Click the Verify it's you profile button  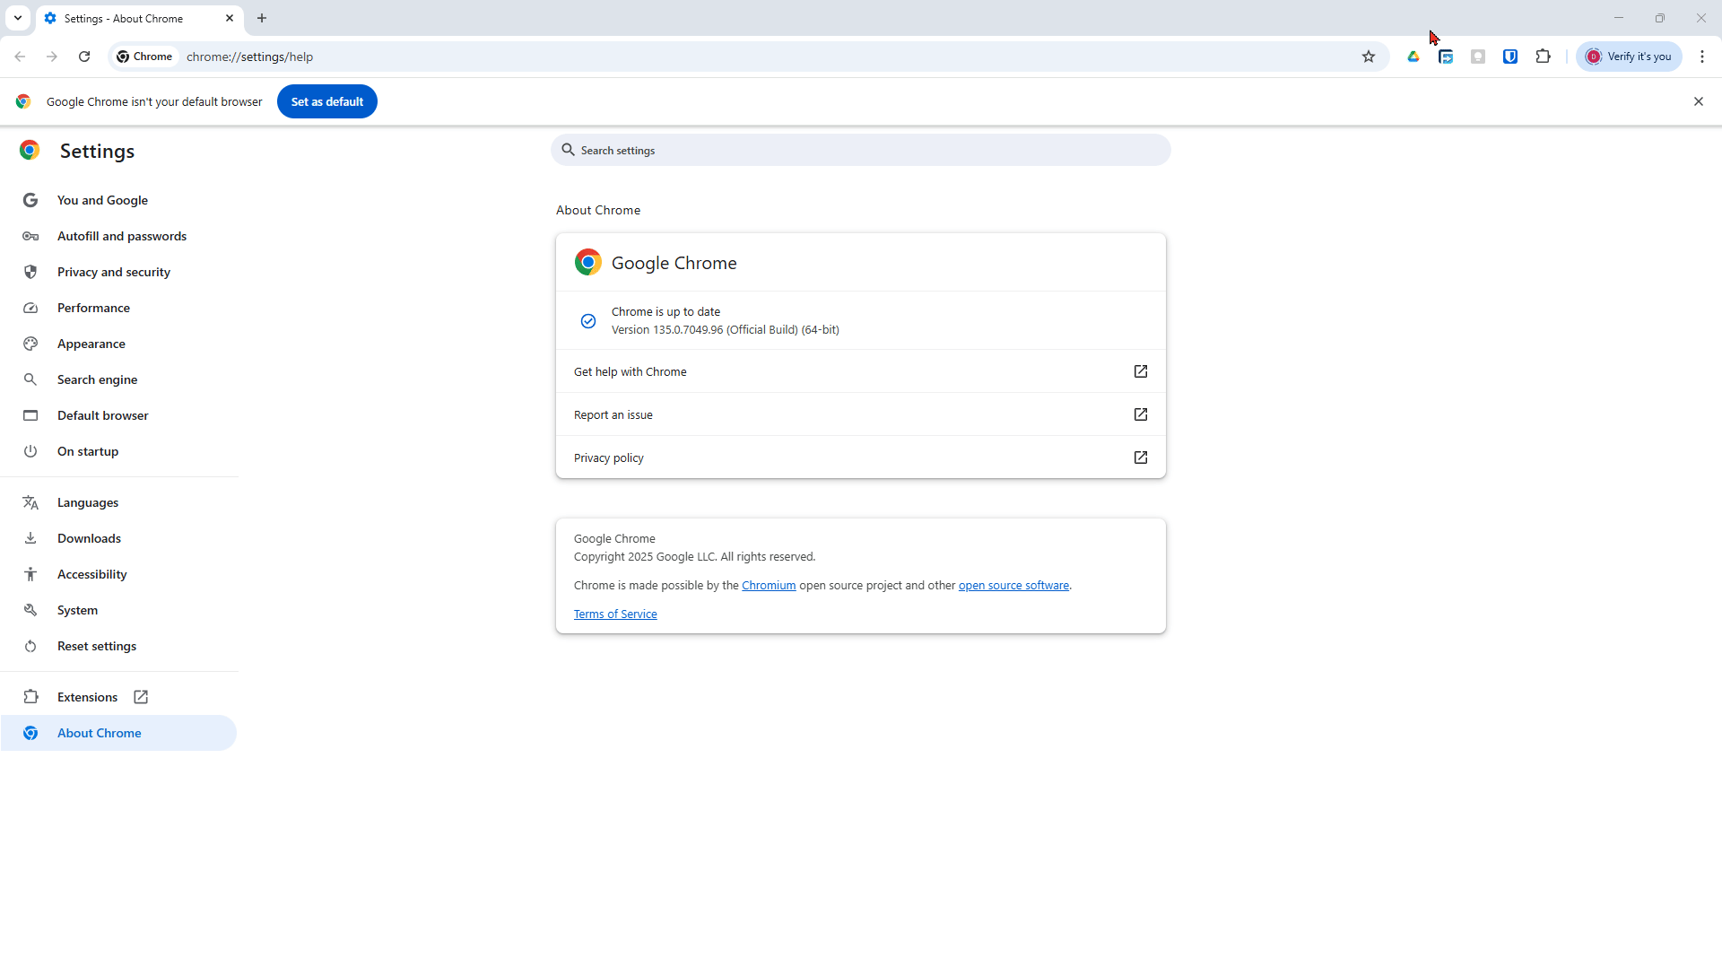coord(1629,57)
